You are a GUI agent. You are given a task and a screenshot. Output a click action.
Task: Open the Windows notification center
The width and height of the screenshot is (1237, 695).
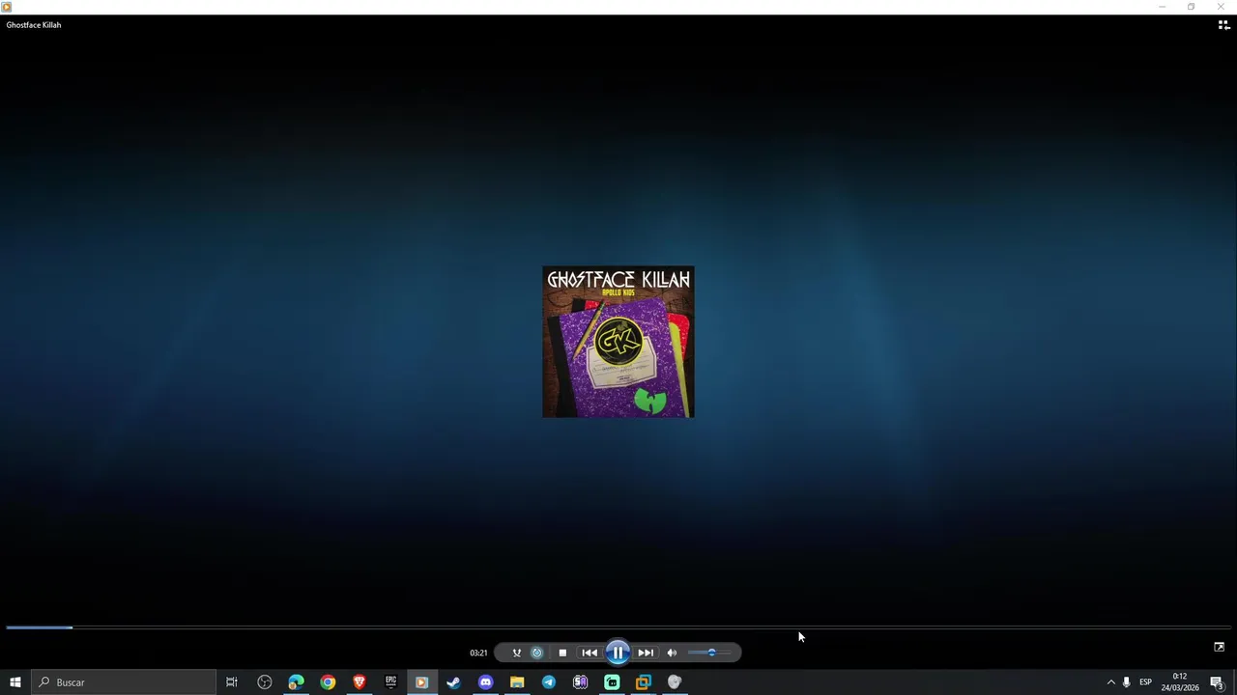pyautogui.click(x=1218, y=682)
